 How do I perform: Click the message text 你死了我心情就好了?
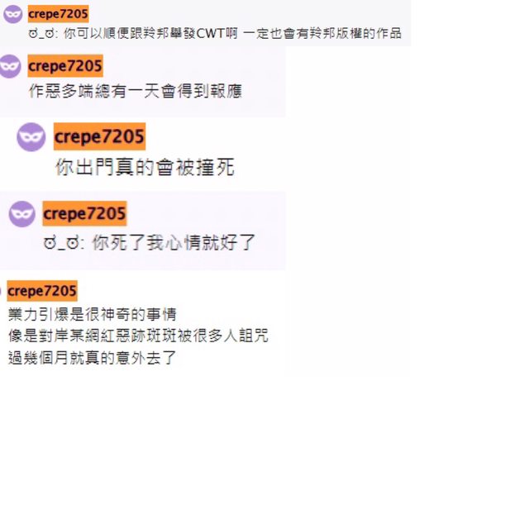point(174,242)
